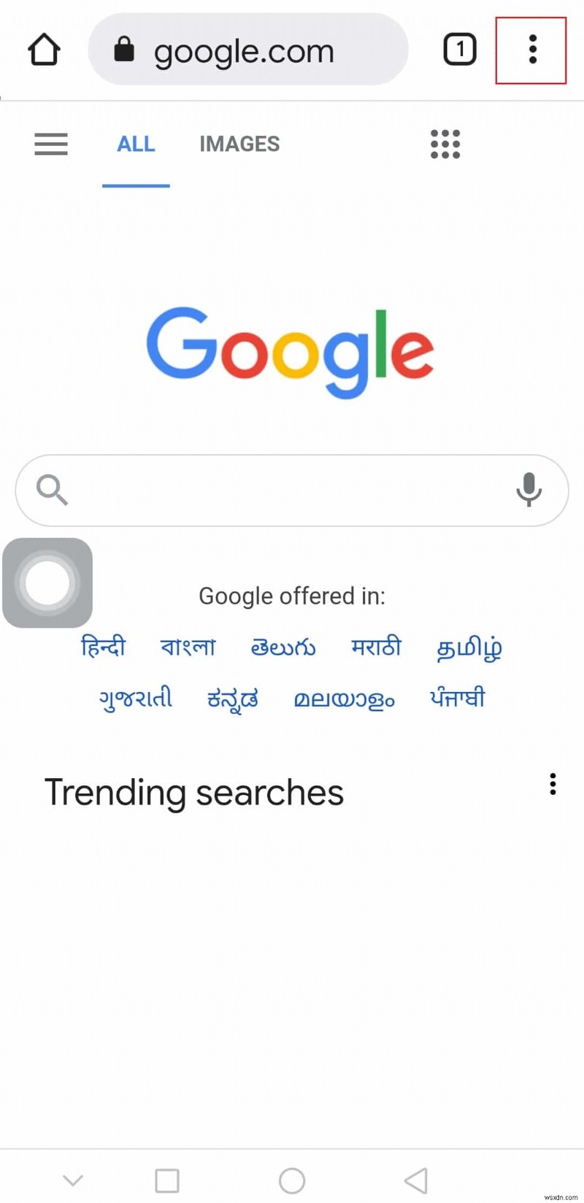Tap the padlock site security icon
This screenshot has width=584, height=1203.
tap(124, 50)
